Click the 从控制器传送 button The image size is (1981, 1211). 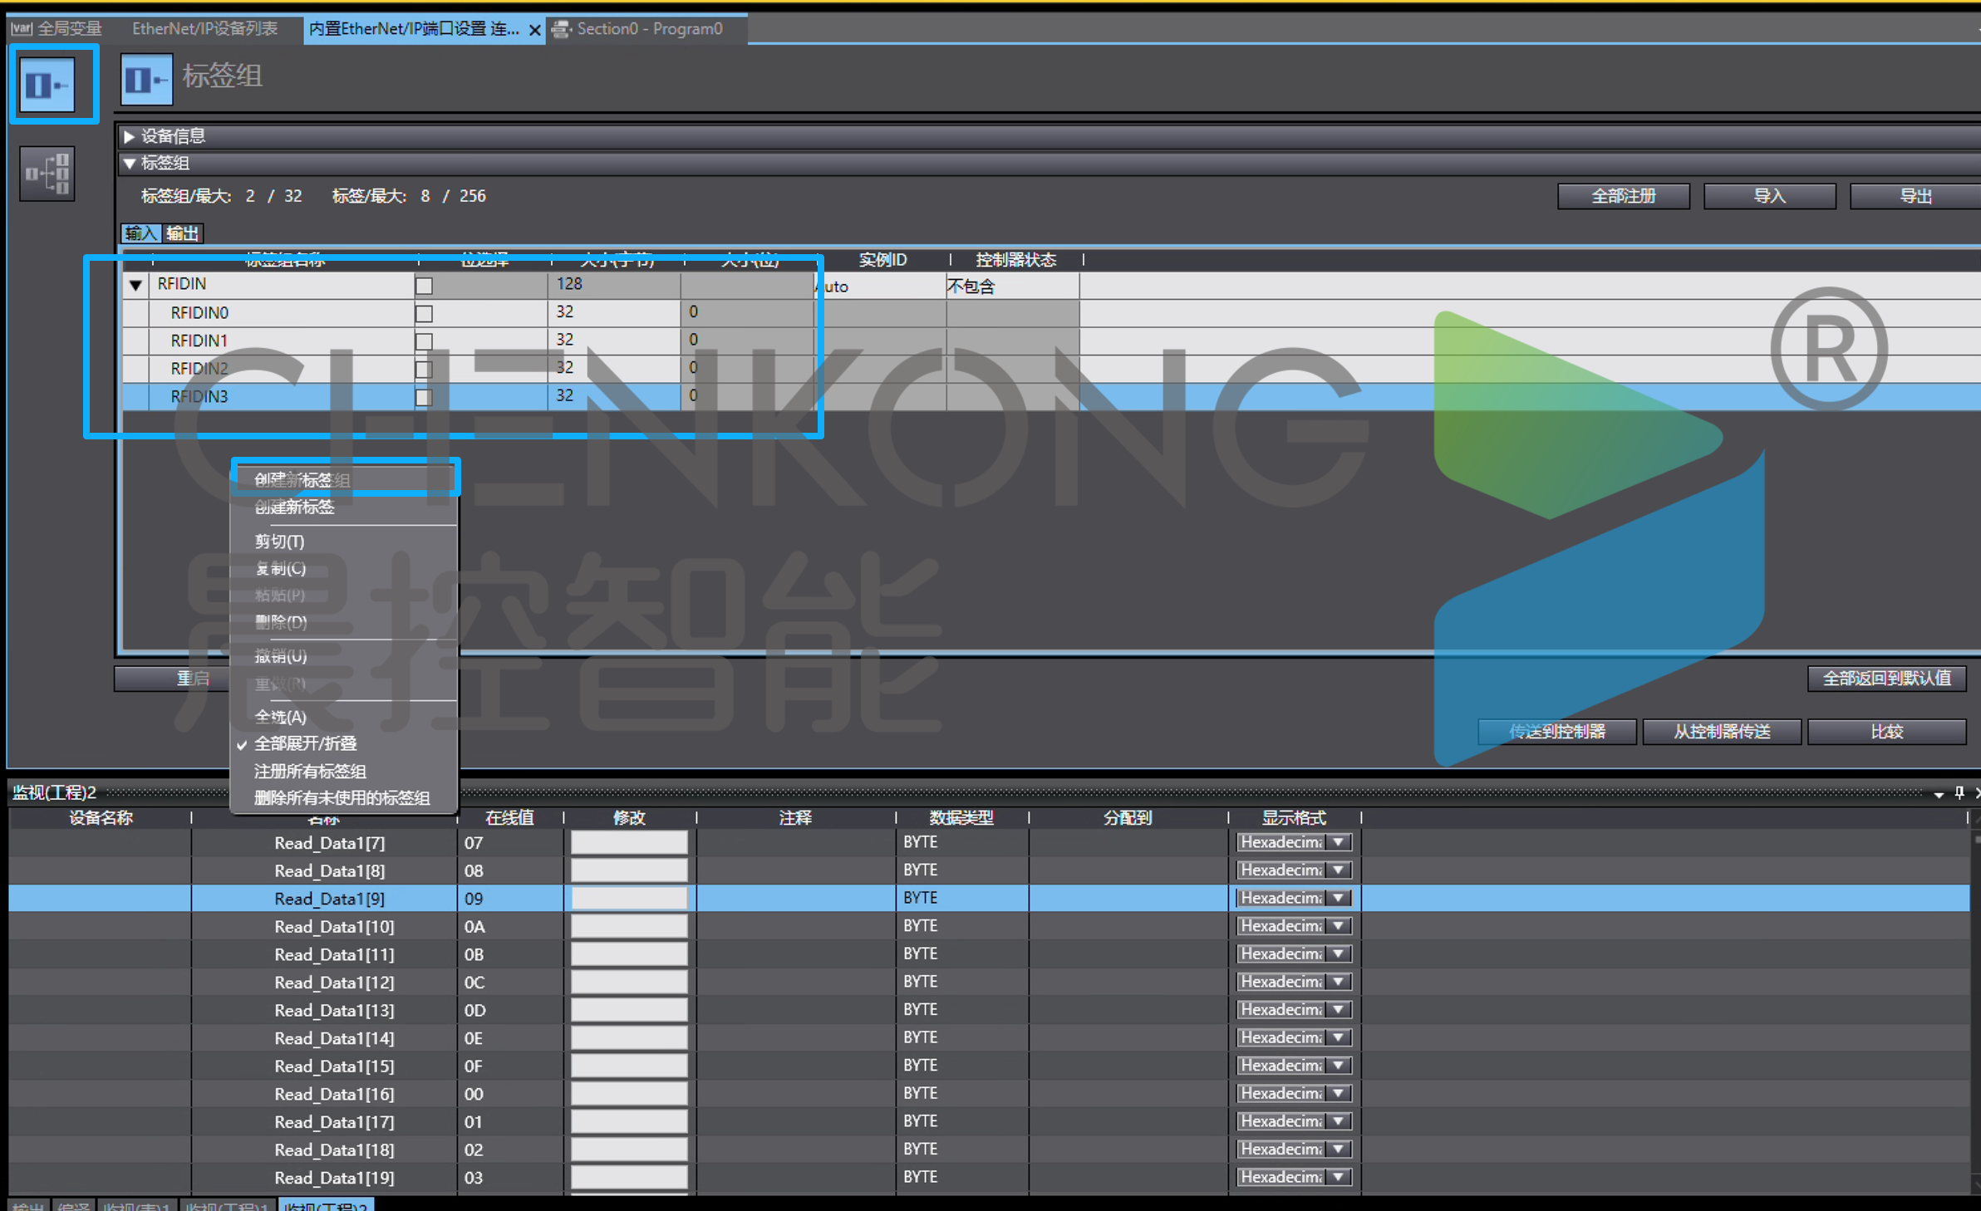1722,731
